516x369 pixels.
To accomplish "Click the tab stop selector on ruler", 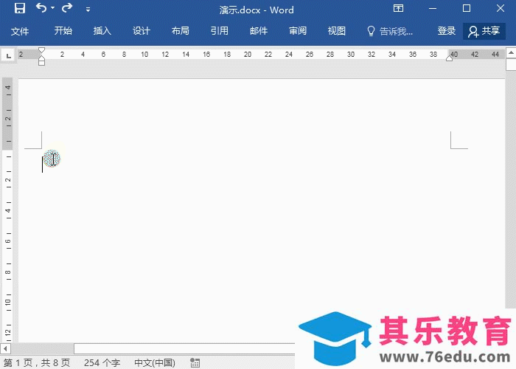I will point(8,55).
